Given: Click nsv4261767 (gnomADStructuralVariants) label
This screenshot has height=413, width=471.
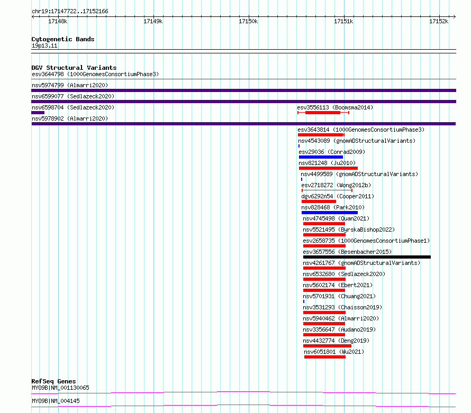Looking at the screenshot, I should [361, 263].
